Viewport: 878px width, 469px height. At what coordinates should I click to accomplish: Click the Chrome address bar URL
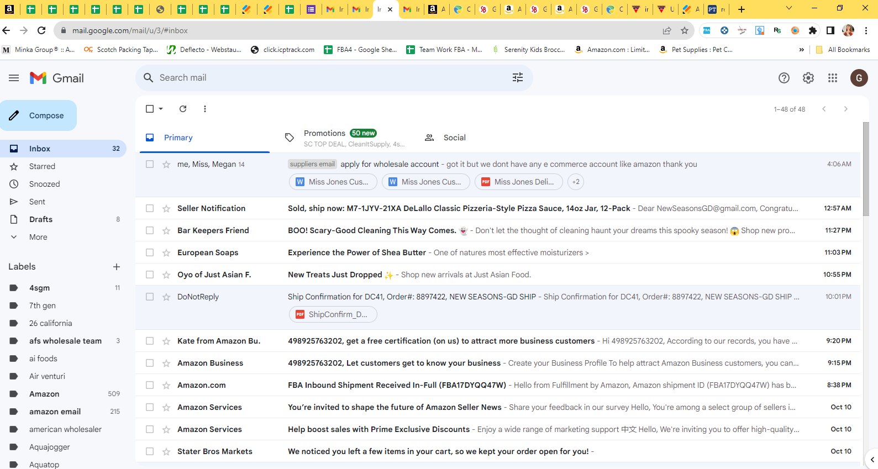tap(130, 30)
